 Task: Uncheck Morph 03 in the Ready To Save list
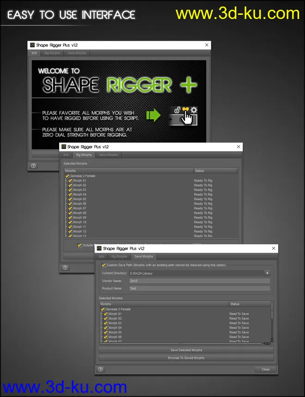coord(106,323)
